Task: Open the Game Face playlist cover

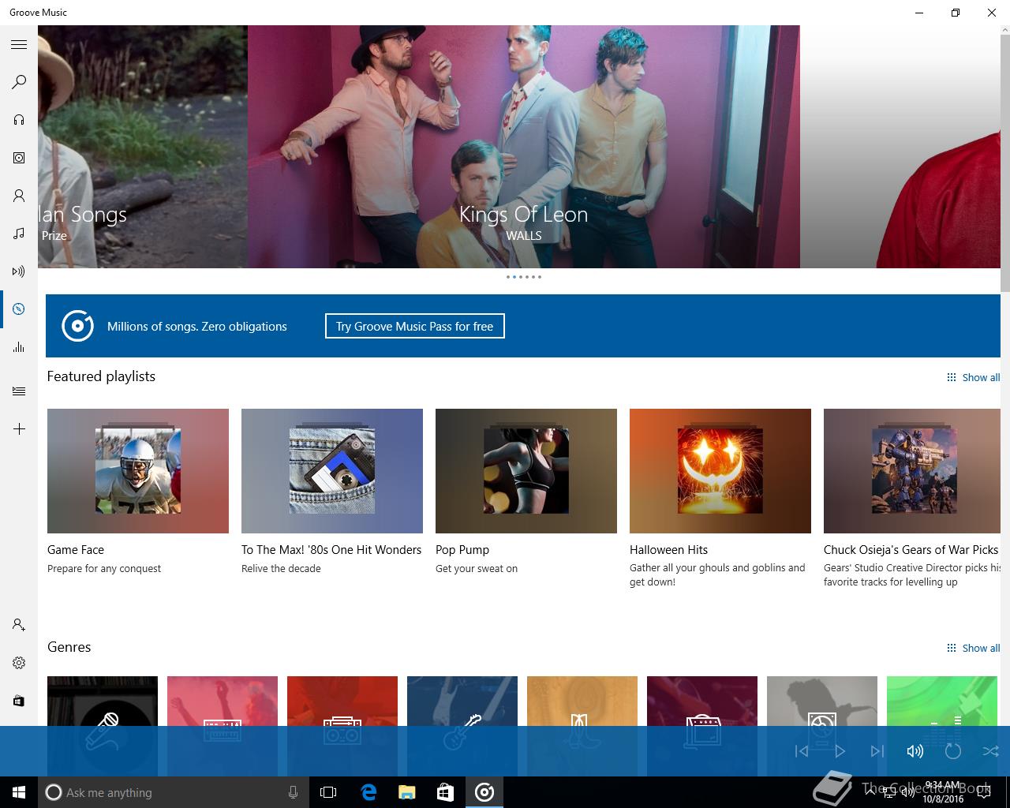Action: click(138, 471)
